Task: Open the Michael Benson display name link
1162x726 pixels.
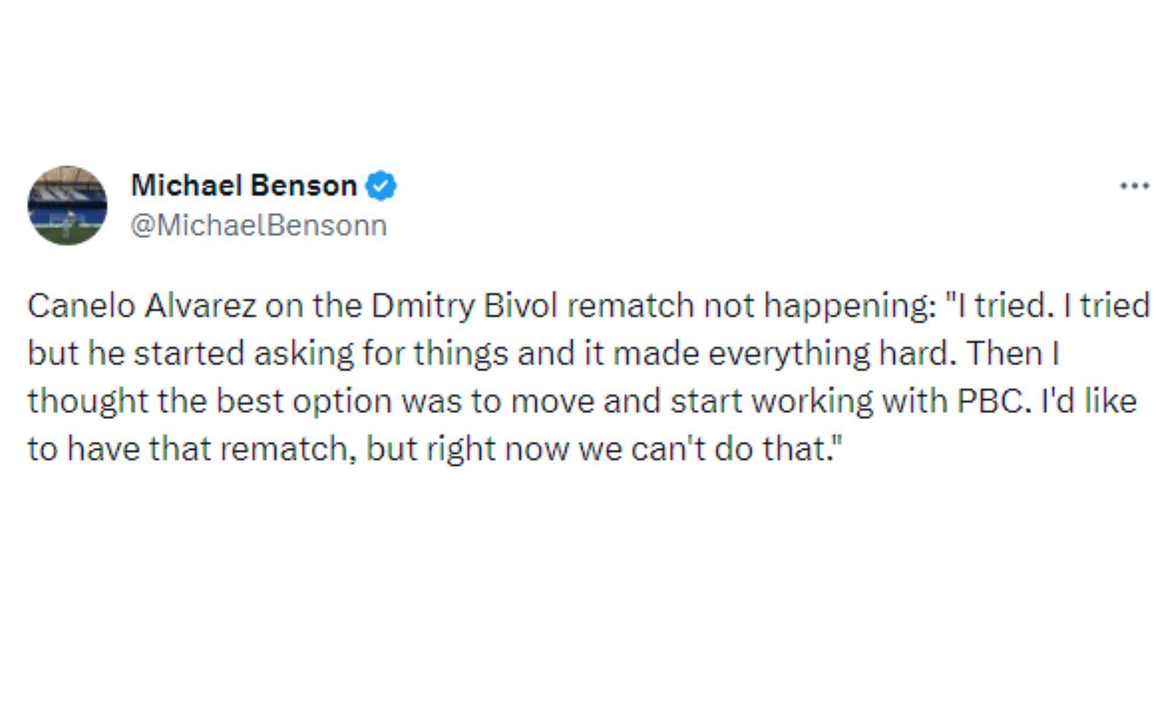Action: [244, 185]
